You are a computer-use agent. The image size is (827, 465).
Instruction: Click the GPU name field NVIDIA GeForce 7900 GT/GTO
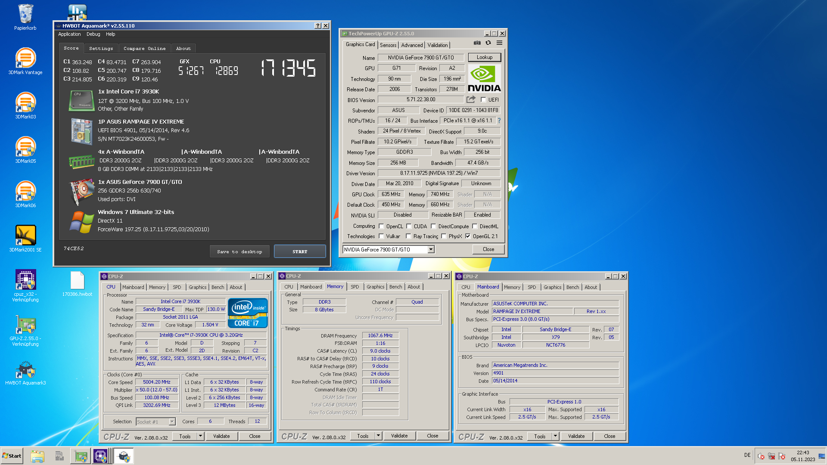coord(421,58)
